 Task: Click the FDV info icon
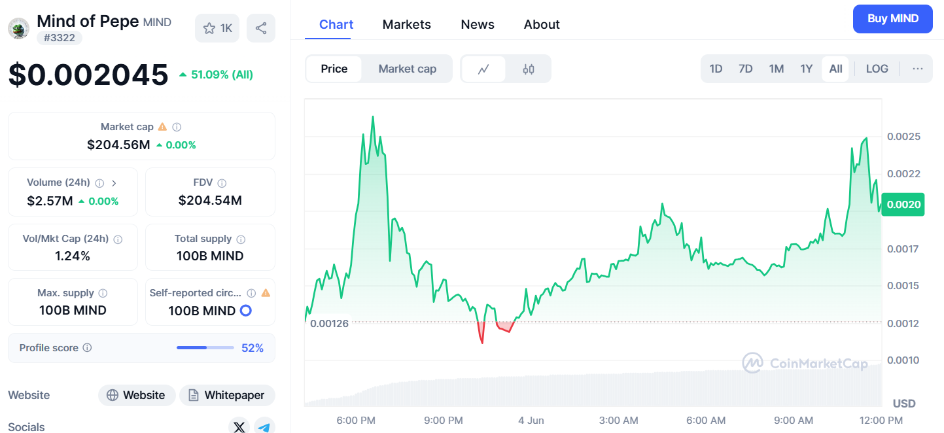click(x=222, y=183)
